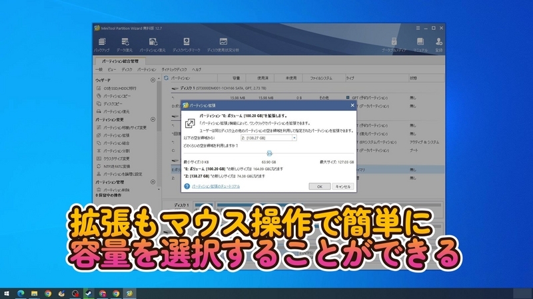Close the パーティション拡張 dialog
The height and width of the screenshot is (299, 533).
pos(352,105)
